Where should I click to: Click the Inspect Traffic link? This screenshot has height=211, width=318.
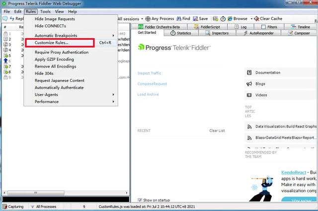point(149,73)
